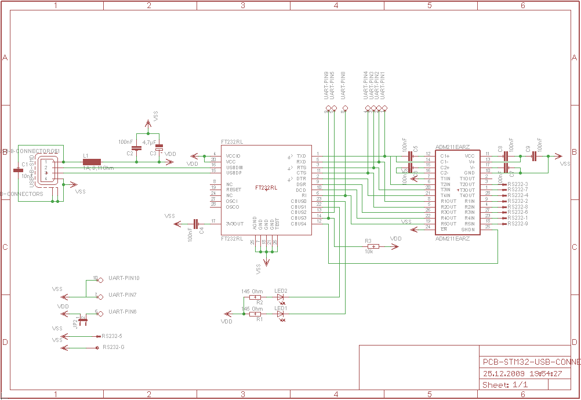
Task: Click the JP2 jumper symbol
Action: coord(83,321)
